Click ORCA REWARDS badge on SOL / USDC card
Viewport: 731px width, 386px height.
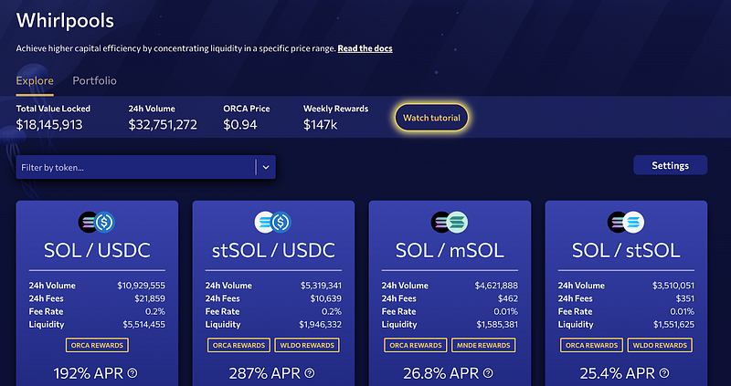coord(97,345)
